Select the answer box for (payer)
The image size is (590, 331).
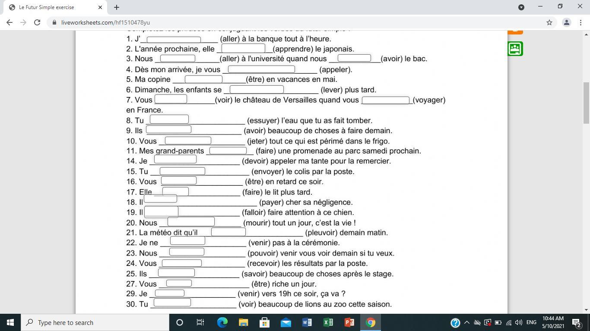click(x=160, y=198)
